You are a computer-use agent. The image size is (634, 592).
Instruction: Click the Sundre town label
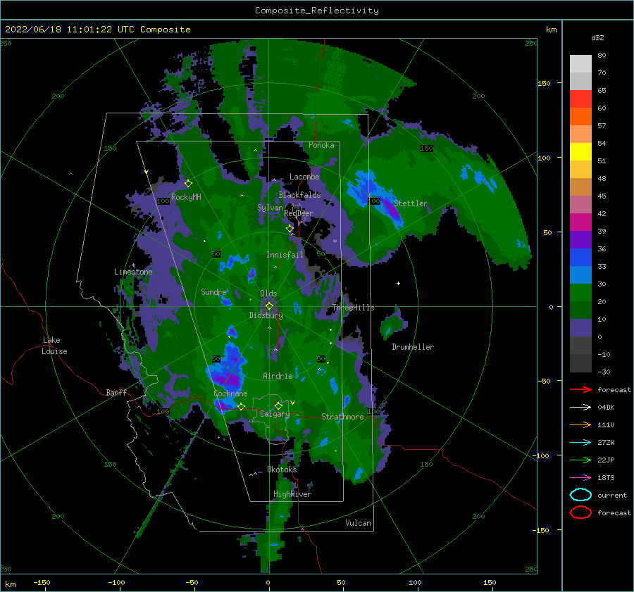213,291
